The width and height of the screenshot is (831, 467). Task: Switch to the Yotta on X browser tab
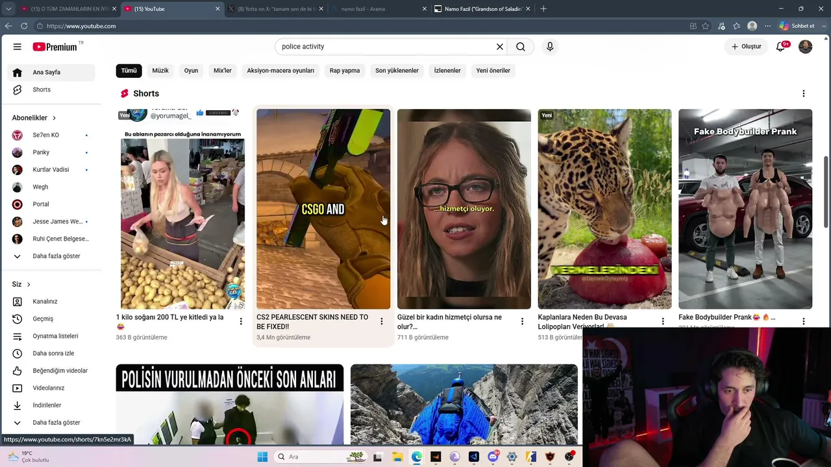tap(275, 9)
